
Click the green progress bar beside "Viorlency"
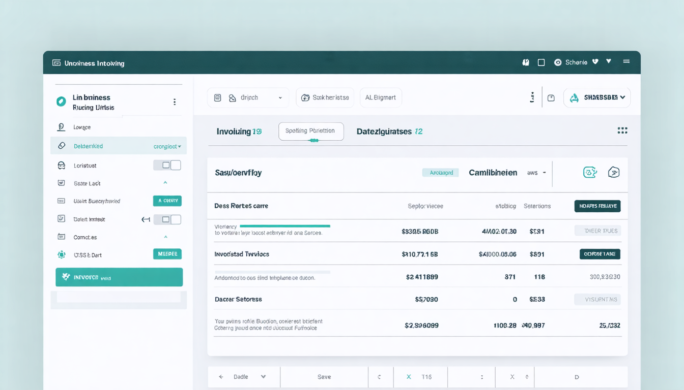click(285, 226)
